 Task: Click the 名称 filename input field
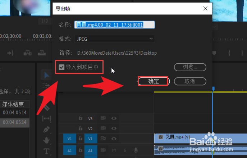115,25
